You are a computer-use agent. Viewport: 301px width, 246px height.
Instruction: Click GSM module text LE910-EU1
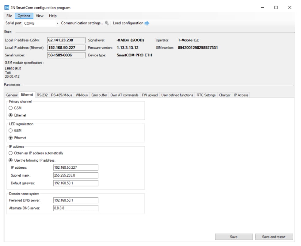coord(13,69)
